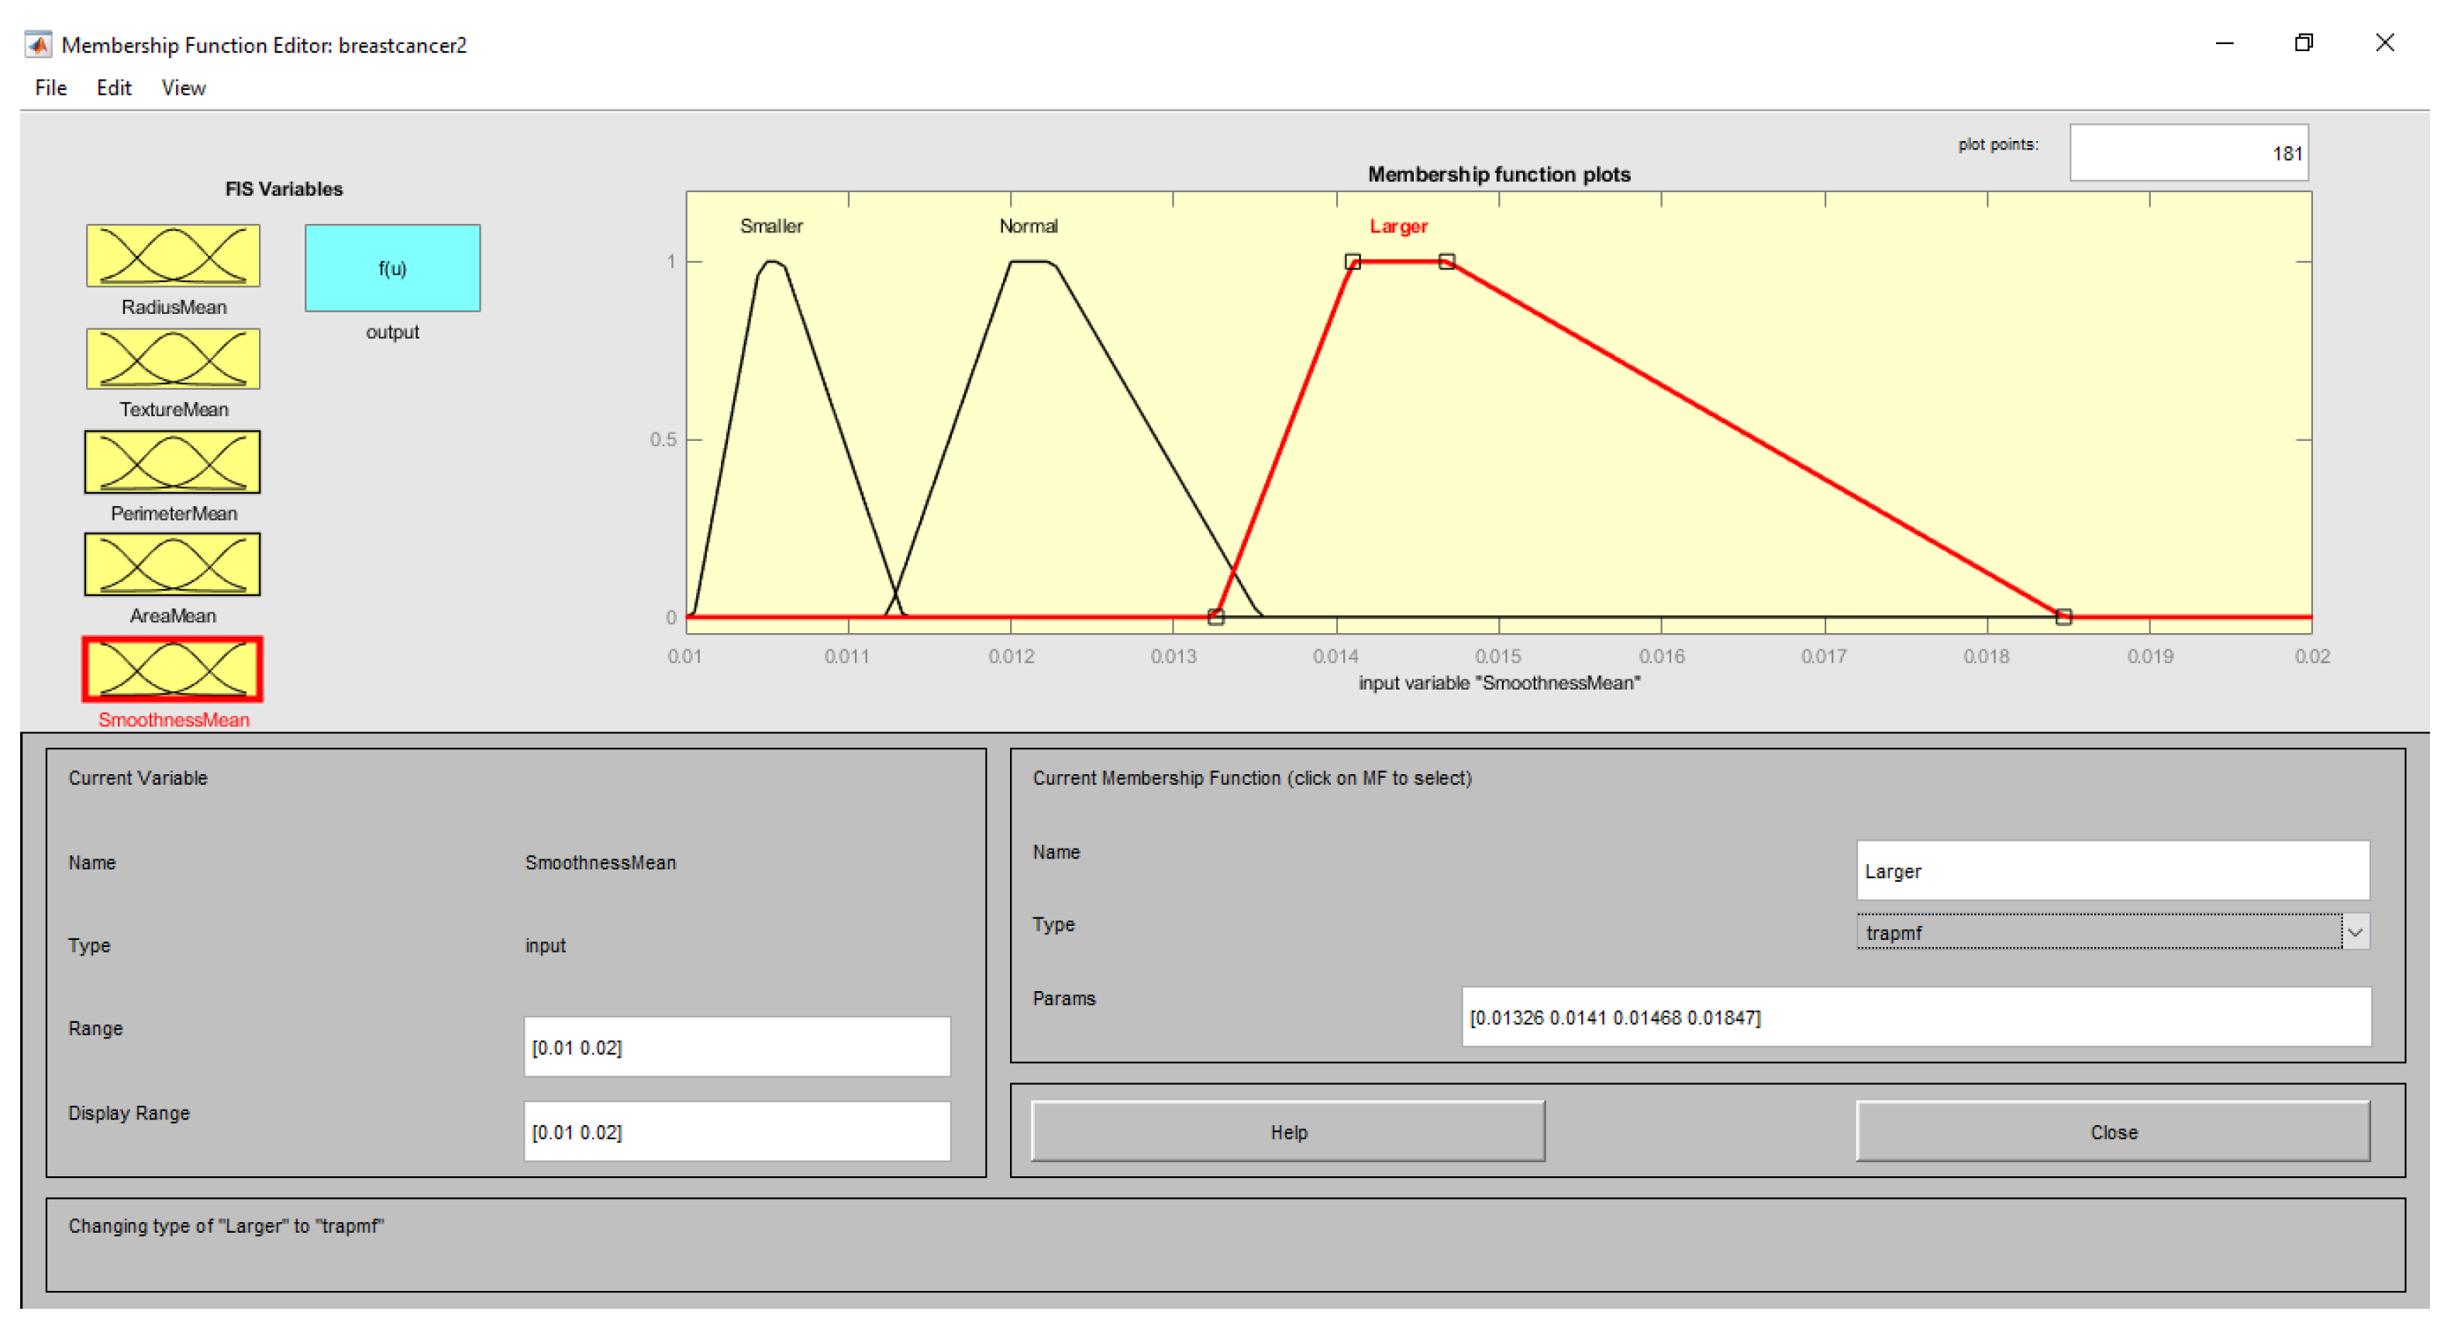2454x1339 pixels.
Task: Select the RadiusMean input variable icon
Action: [172, 255]
